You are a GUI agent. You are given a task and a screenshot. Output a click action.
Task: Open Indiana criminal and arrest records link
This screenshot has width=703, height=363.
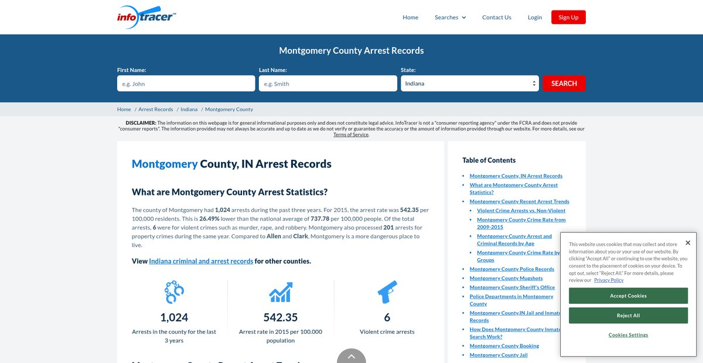pyautogui.click(x=201, y=261)
